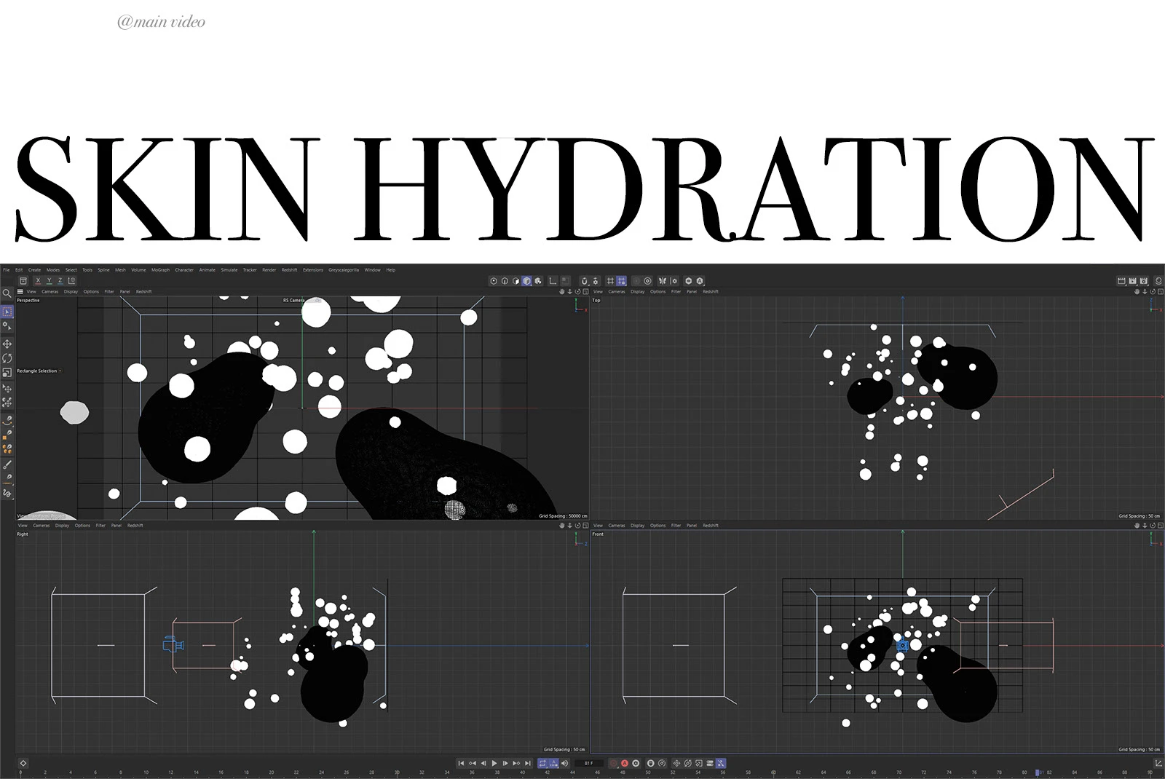Step back one frame
1165x779 pixels.
tap(483, 763)
